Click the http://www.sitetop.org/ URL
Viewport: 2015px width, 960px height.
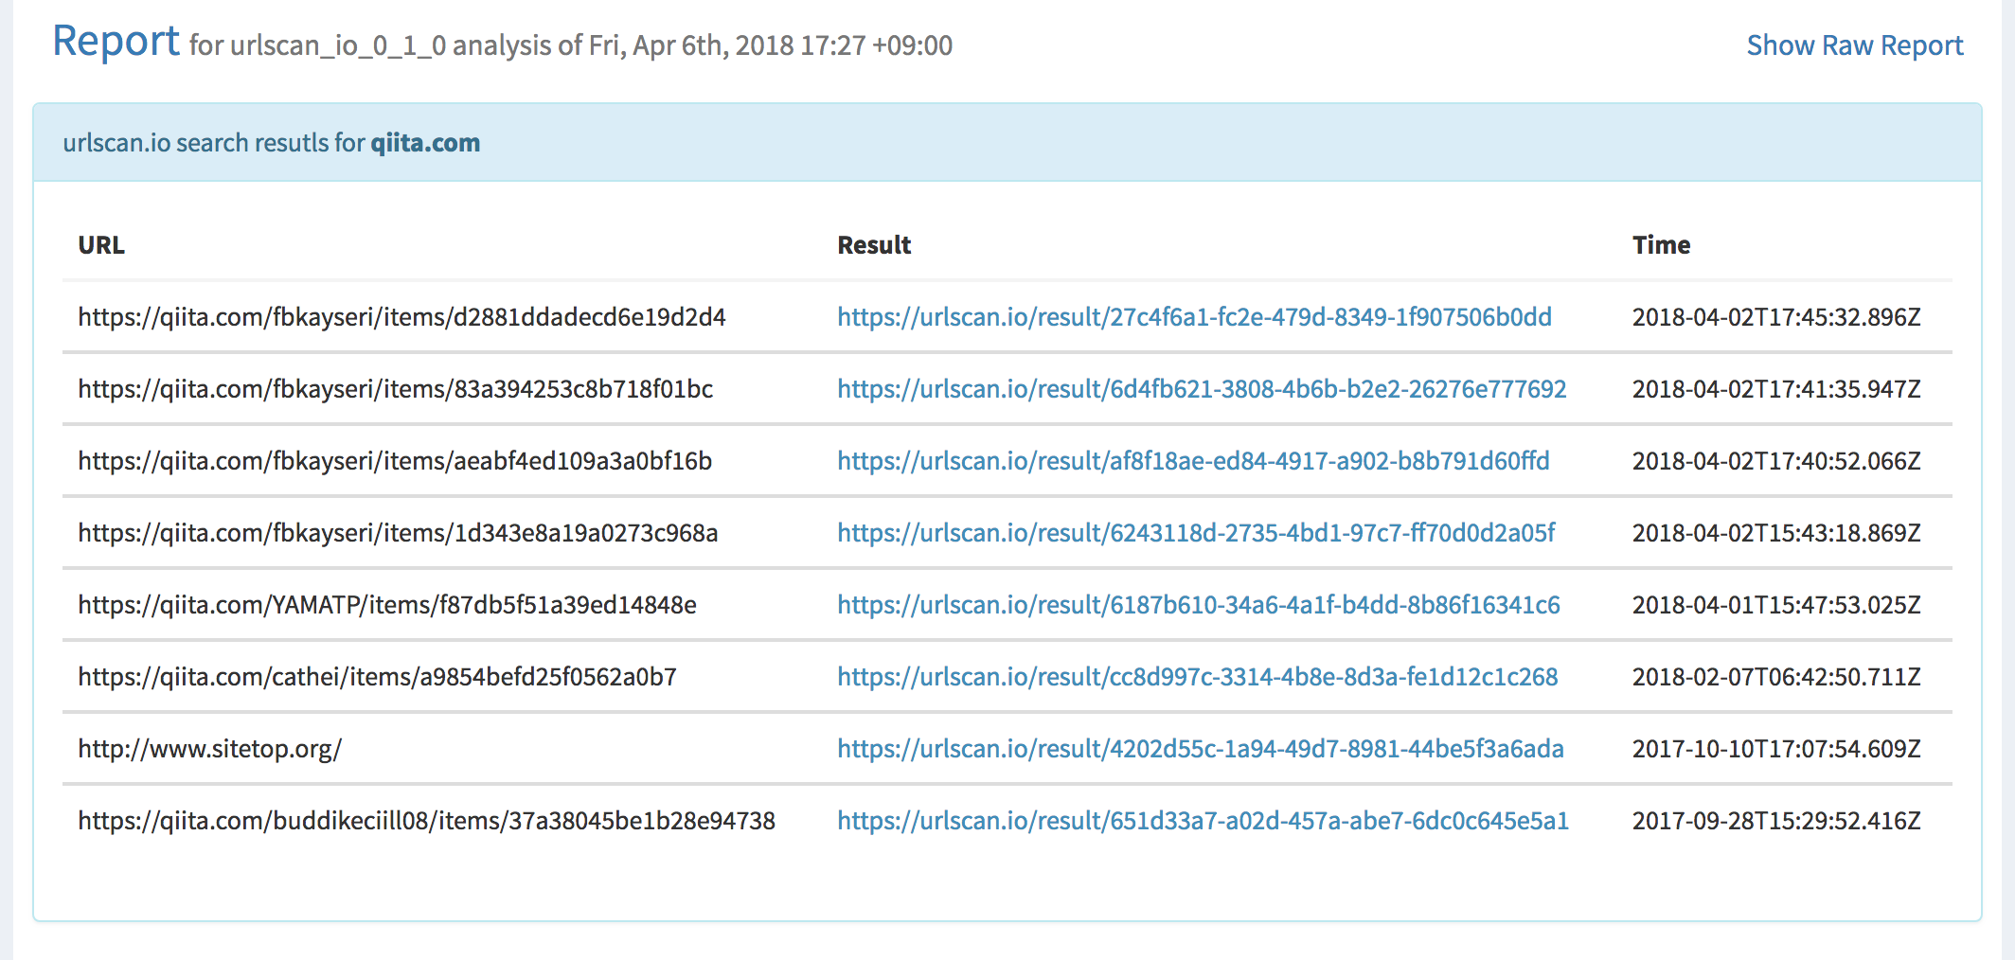coord(209,749)
